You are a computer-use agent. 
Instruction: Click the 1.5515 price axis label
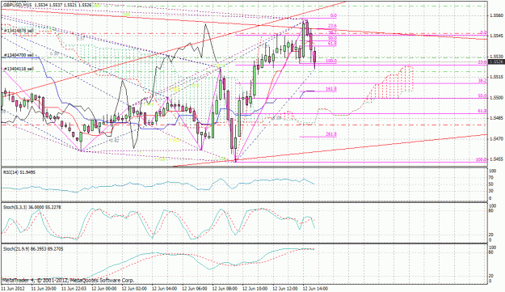(496, 77)
